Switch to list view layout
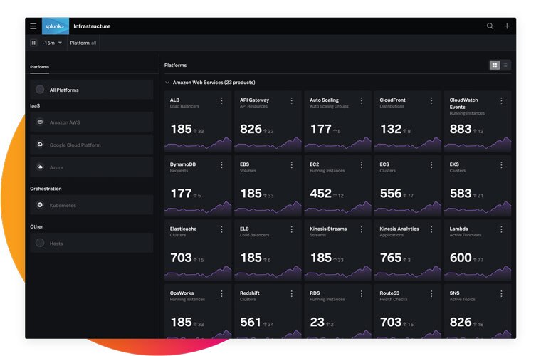Screen dimensions: 541x356 (505, 66)
